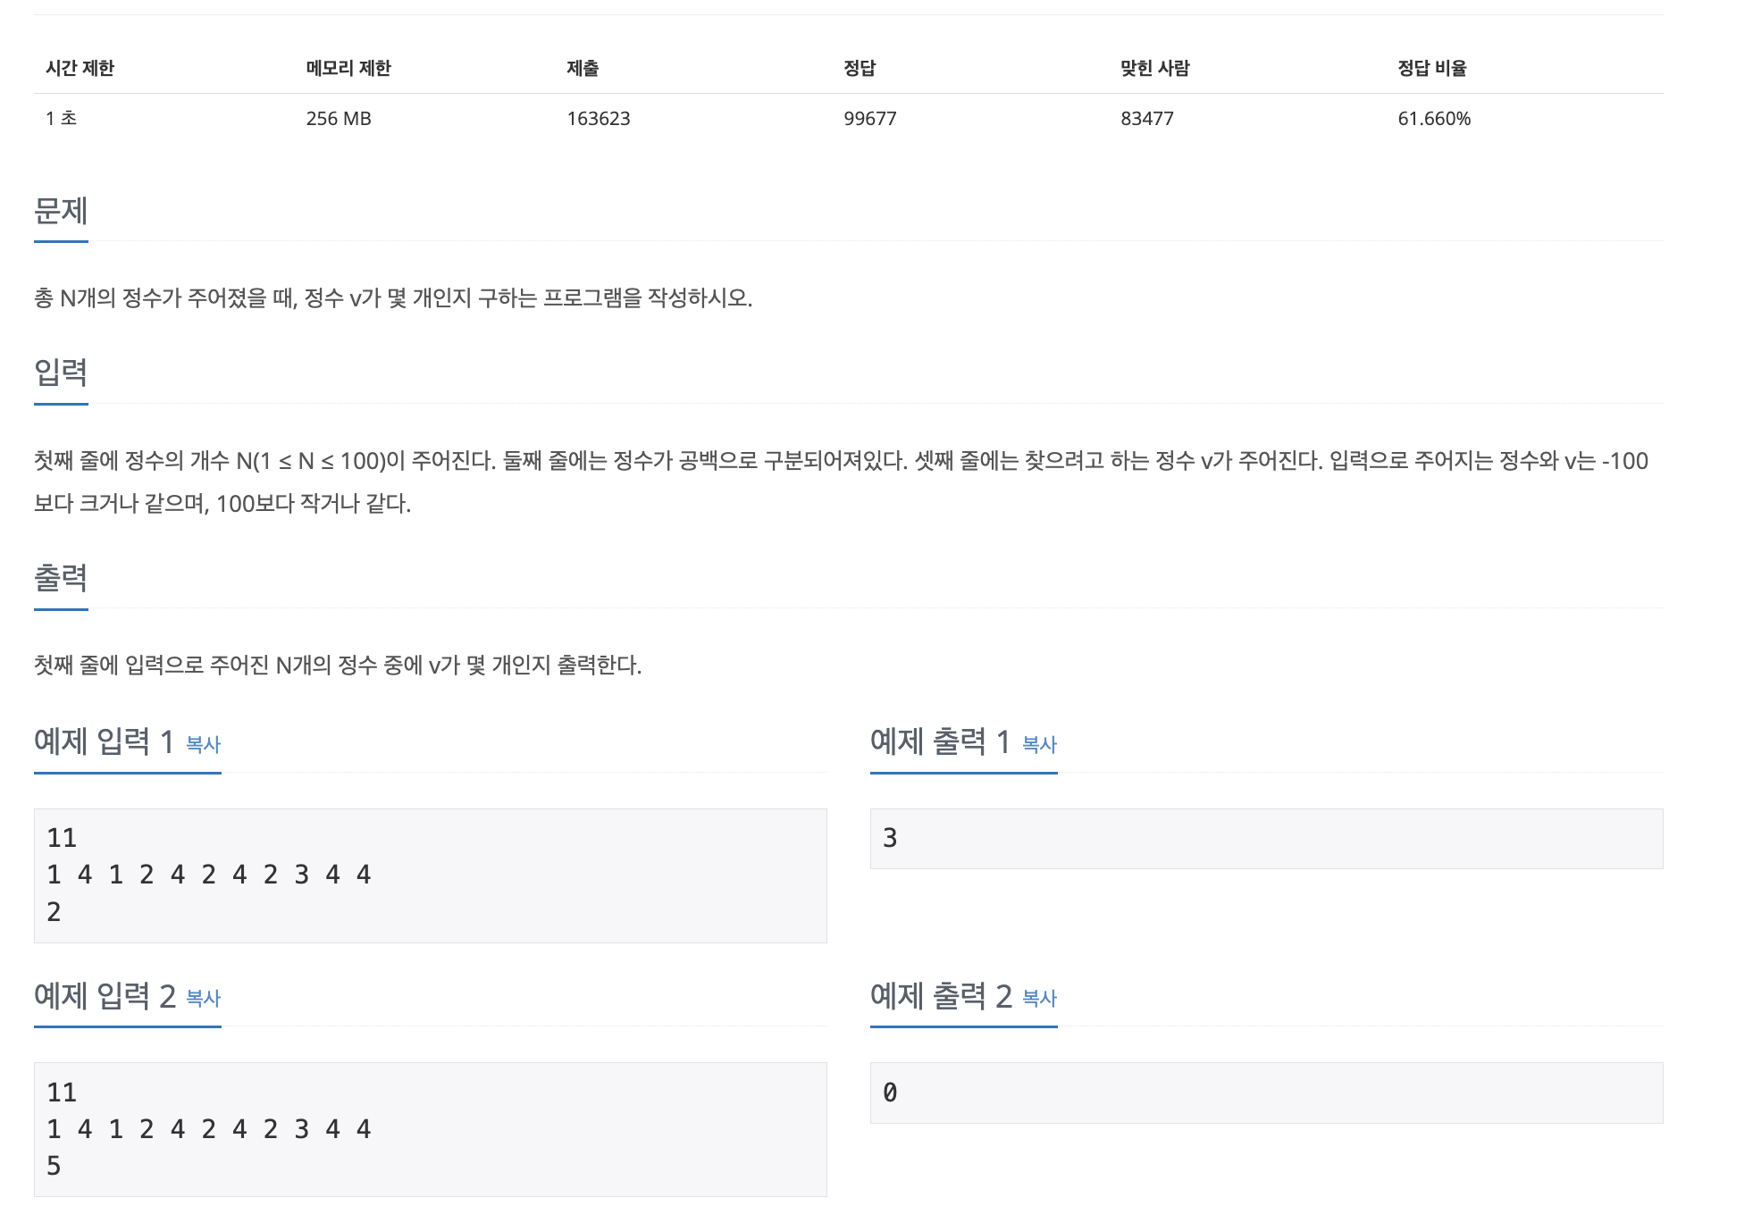
Task: Click the 제출 column header
Action: [x=583, y=68]
